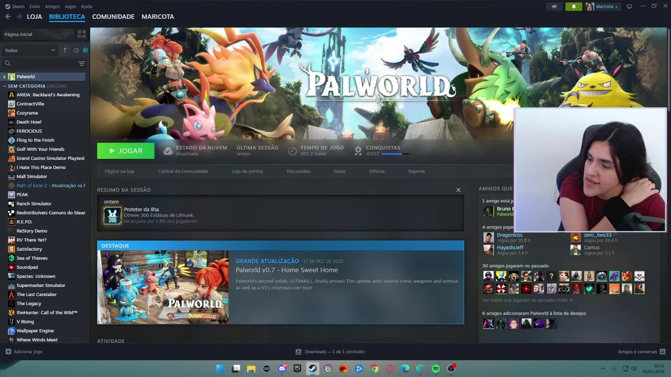Go forward with the navigation forward arrow

click(19, 17)
